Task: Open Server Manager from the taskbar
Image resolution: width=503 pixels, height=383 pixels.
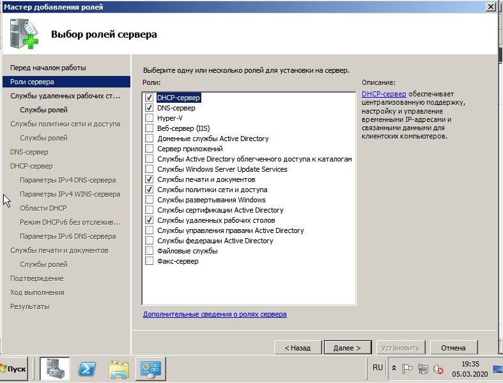Action: (x=54, y=368)
